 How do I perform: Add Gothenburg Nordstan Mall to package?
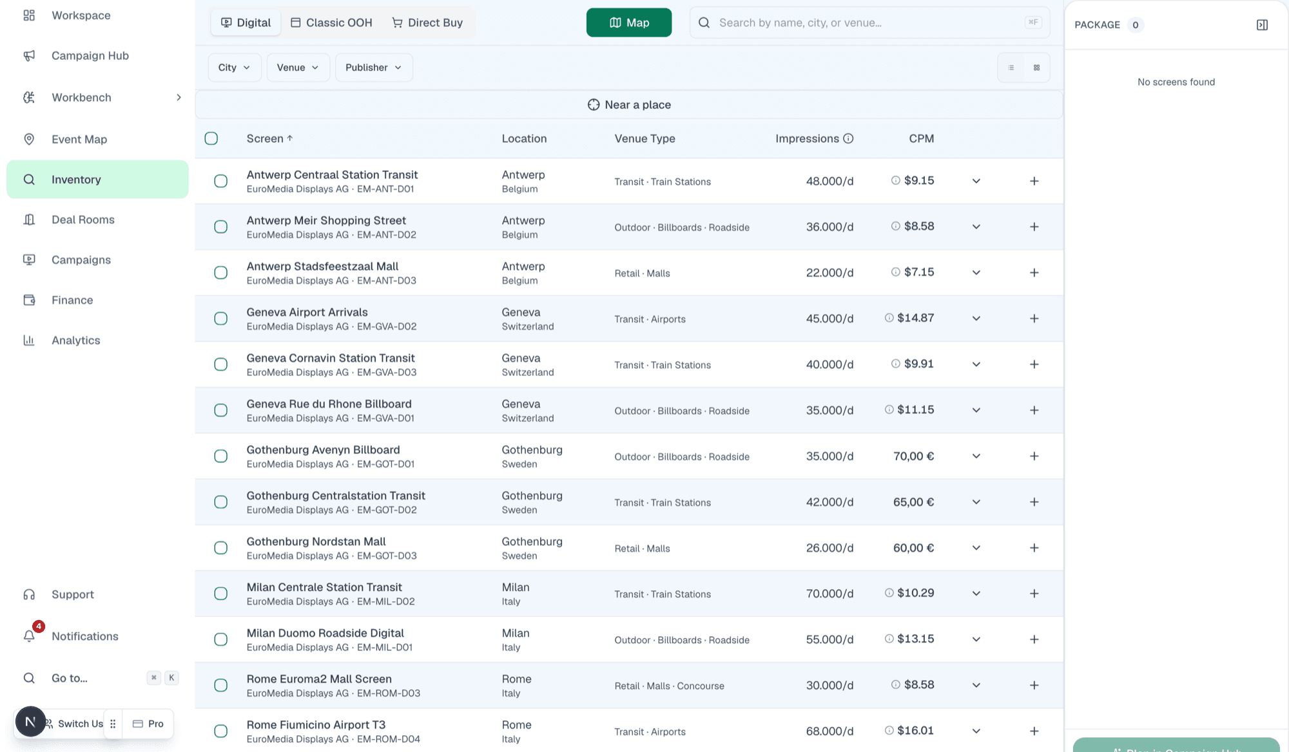tap(1034, 548)
